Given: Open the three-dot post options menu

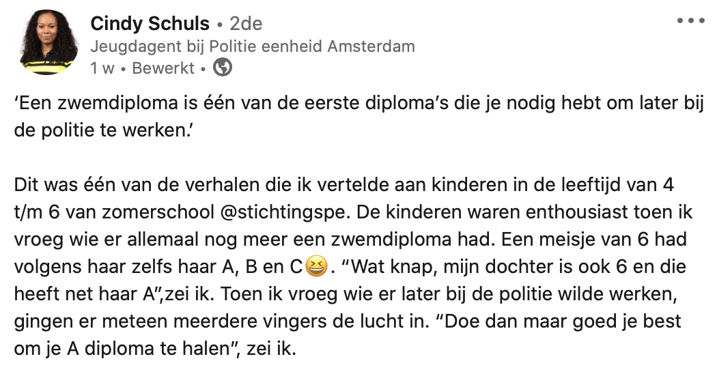Looking at the screenshot, I should tap(690, 21).
